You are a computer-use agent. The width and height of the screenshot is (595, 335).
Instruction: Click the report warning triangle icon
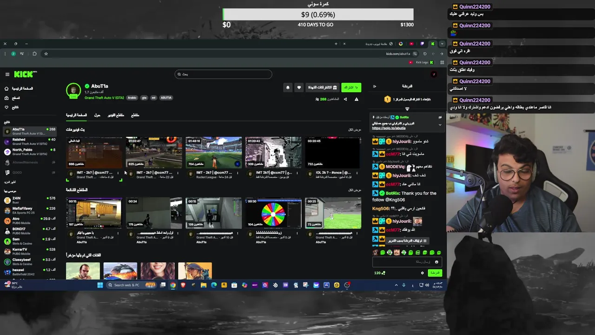click(357, 99)
